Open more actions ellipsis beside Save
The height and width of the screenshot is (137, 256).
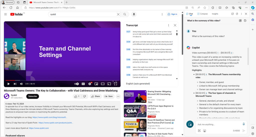coord(118,96)
